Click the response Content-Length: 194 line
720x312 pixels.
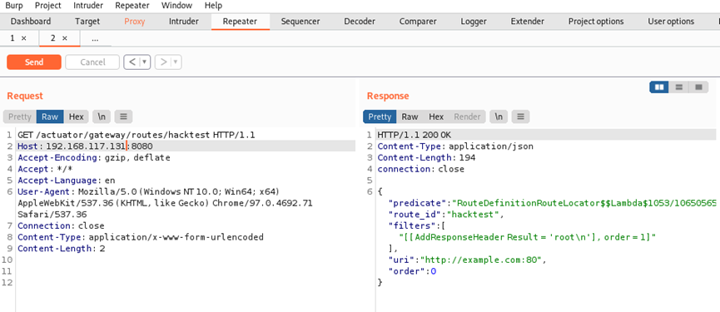pos(426,158)
